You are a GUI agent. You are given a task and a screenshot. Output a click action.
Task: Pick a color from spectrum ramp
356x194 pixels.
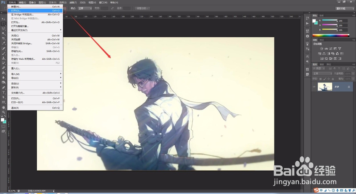pos(331,36)
